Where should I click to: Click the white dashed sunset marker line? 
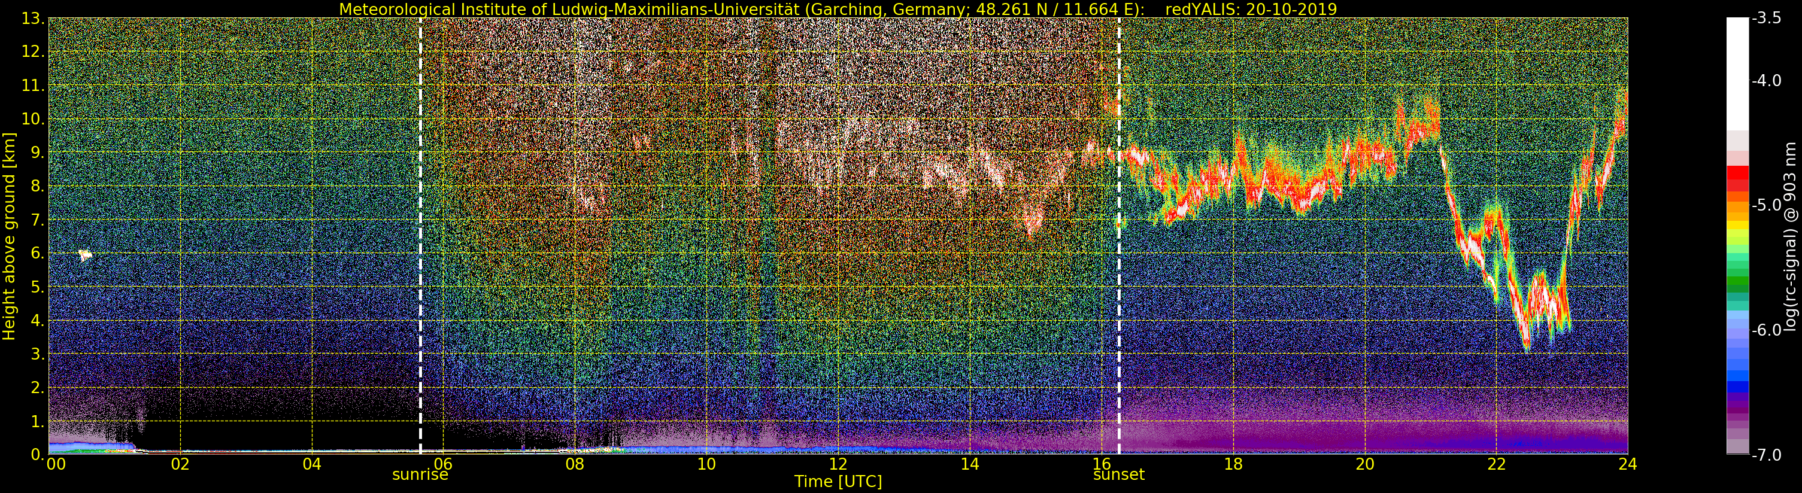[1120, 236]
